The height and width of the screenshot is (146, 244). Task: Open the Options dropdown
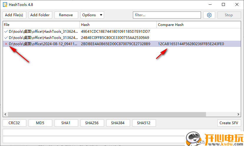(x=92, y=15)
